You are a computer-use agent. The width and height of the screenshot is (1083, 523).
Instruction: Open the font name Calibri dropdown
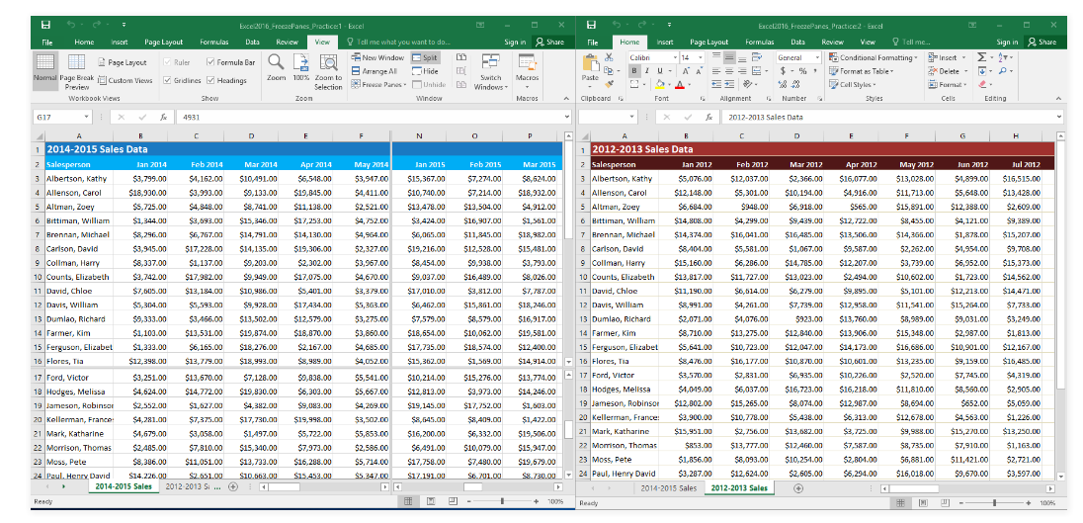pyautogui.click(x=675, y=58)
